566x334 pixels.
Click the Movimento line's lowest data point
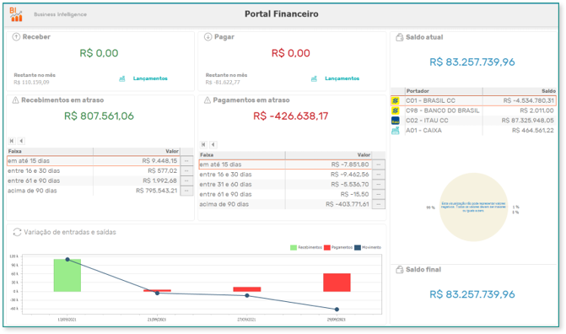[x=337, y=310]
